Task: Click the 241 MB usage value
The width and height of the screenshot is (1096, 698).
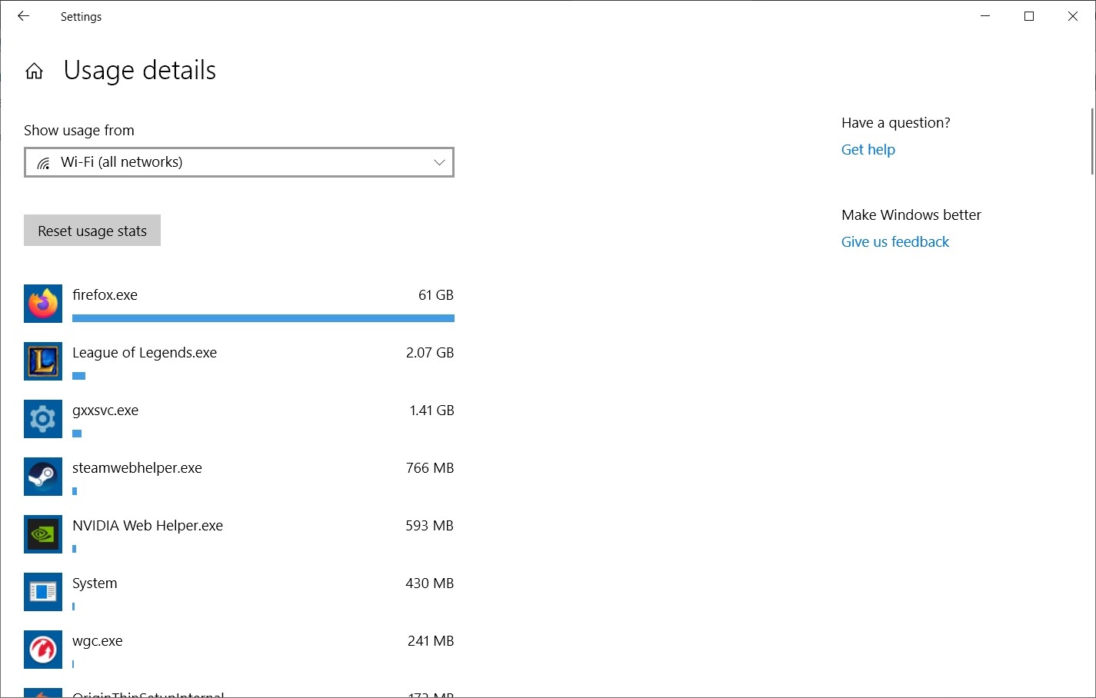Action: [431, 641]
